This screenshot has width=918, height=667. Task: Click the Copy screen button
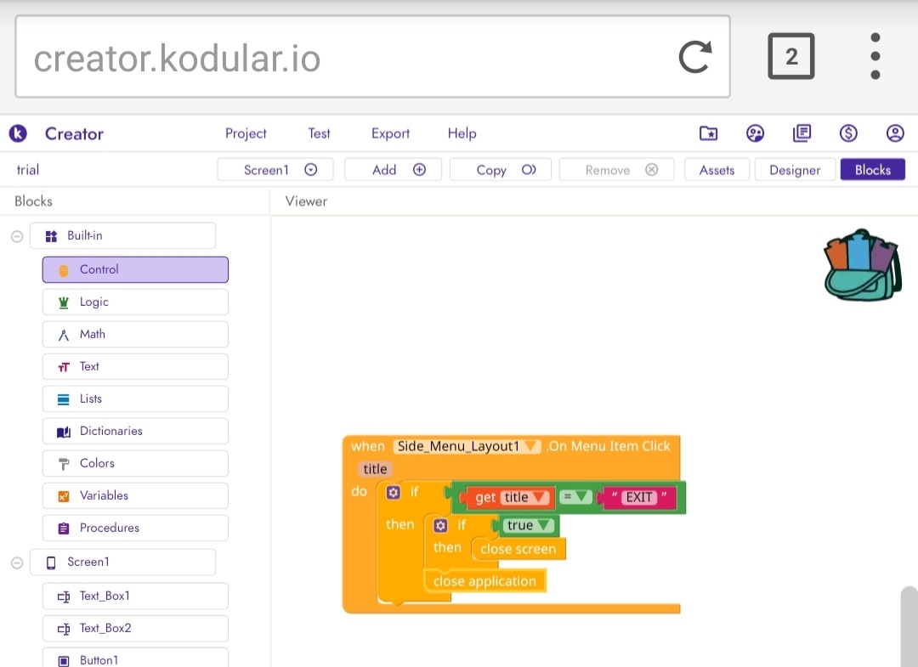coord(501,170)
